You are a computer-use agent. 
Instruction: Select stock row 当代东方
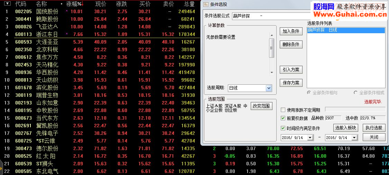coord(100,118)
